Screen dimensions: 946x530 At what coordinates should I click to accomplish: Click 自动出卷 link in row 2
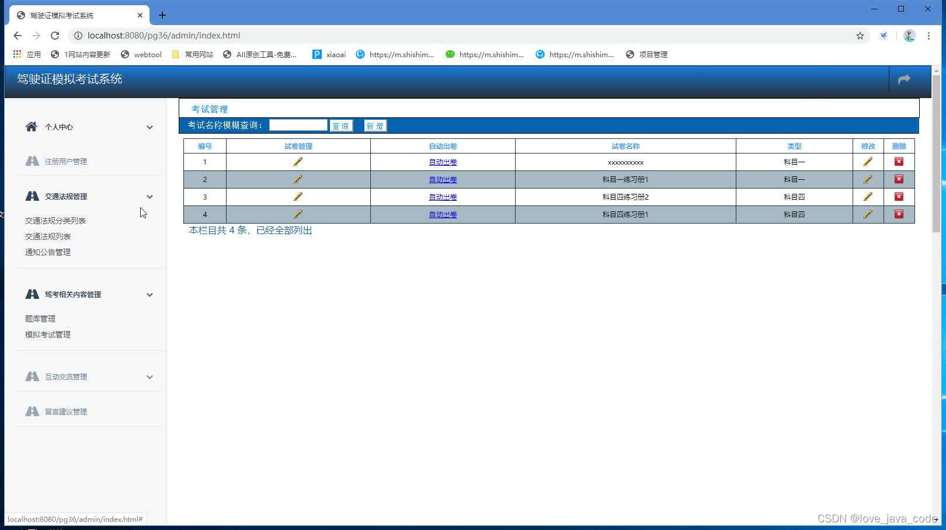(x=443, y=180)
